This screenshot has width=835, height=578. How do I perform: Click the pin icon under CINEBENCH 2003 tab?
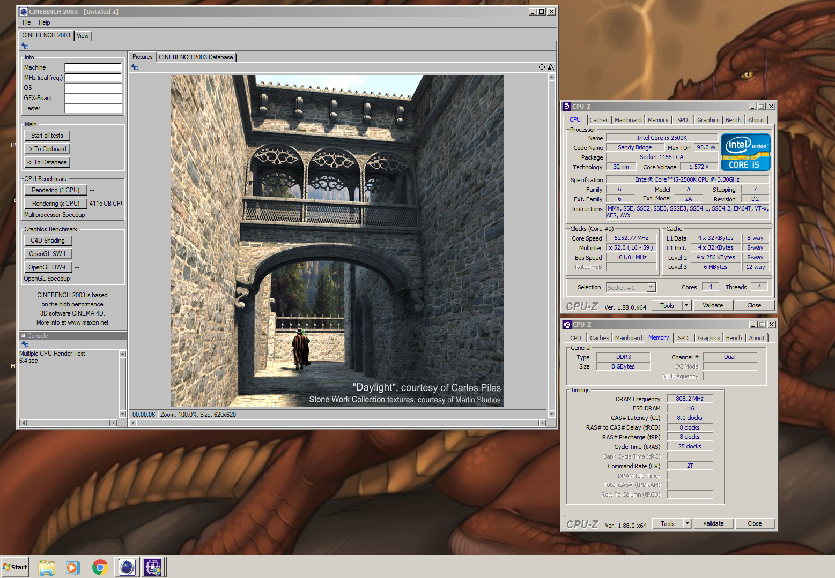[x=25, y=46]
